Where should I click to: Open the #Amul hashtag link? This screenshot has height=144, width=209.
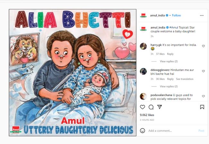coord(174,28)
